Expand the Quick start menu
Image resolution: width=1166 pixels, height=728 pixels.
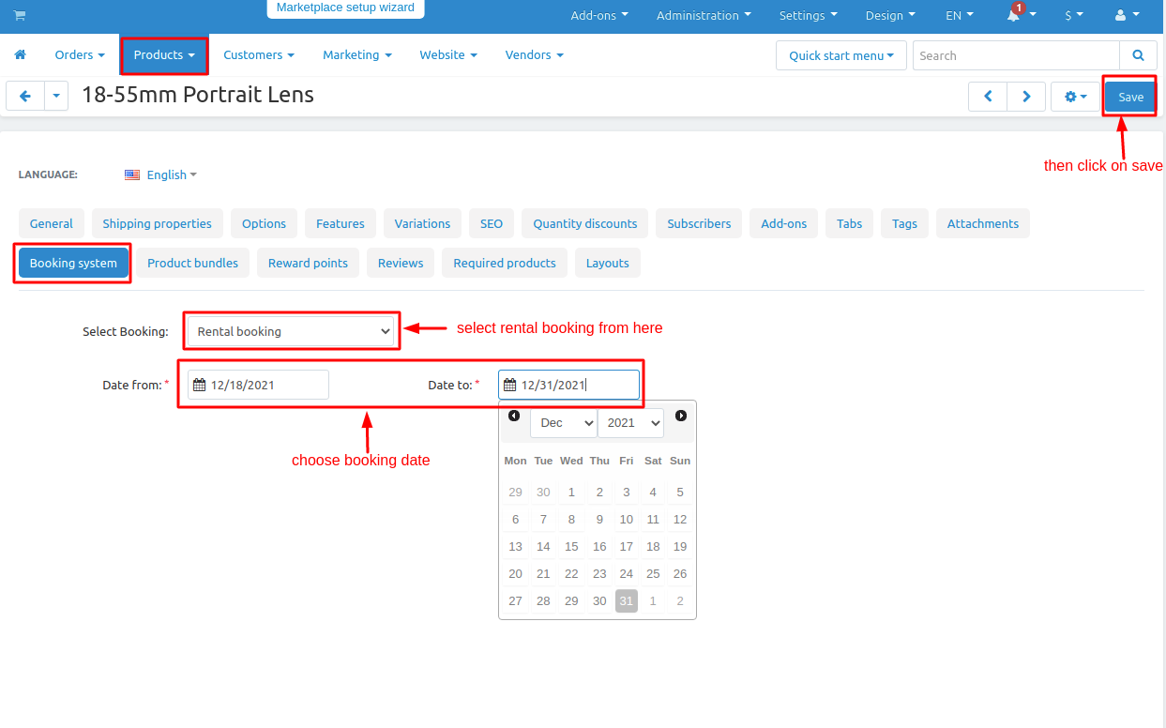tap(841, 55)
